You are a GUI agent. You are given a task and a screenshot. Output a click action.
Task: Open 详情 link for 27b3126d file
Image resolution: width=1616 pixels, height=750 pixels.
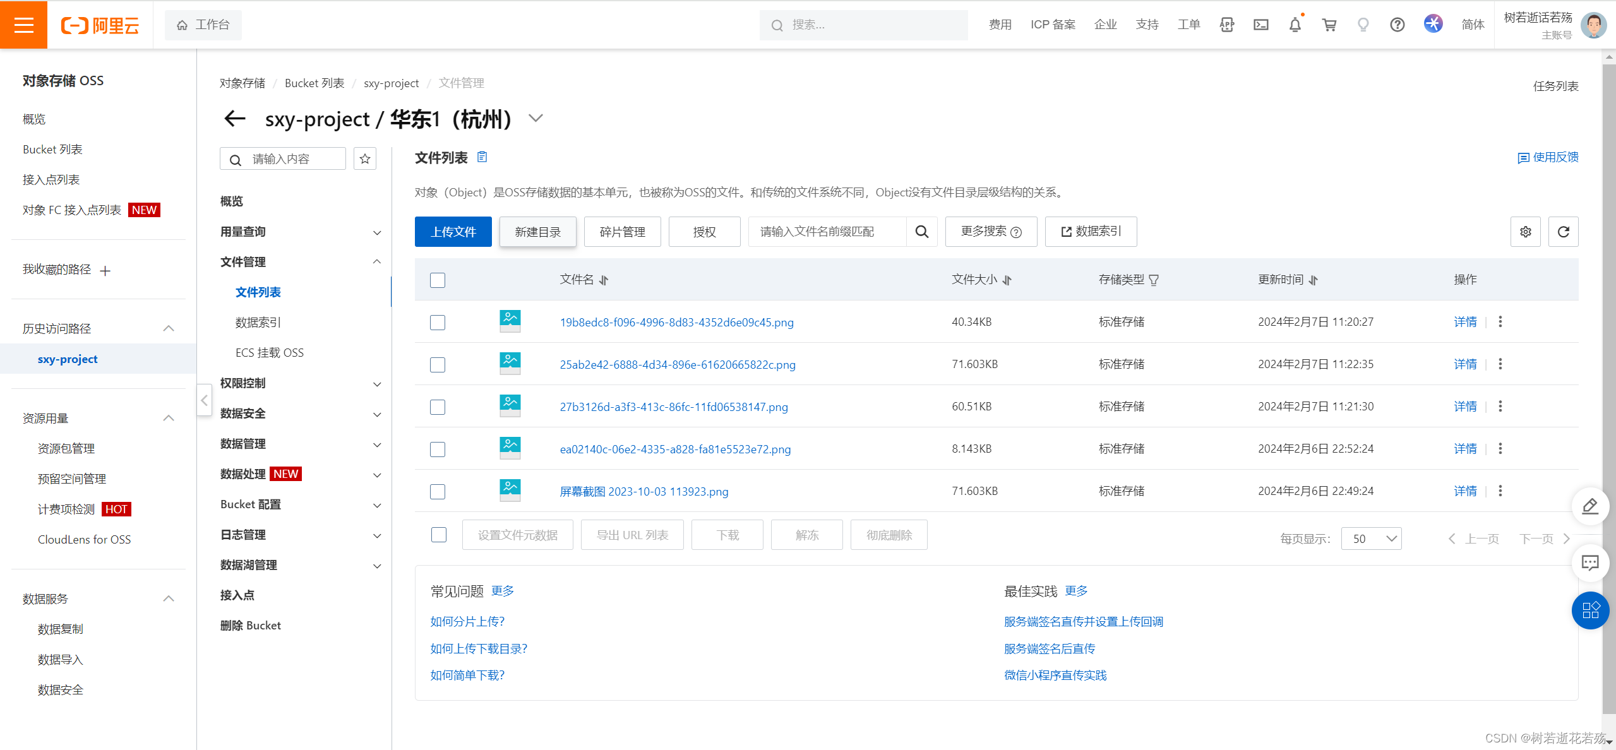pos(1464,407)
